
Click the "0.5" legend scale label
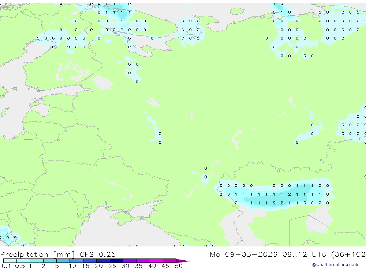click(x=20, y=266)
